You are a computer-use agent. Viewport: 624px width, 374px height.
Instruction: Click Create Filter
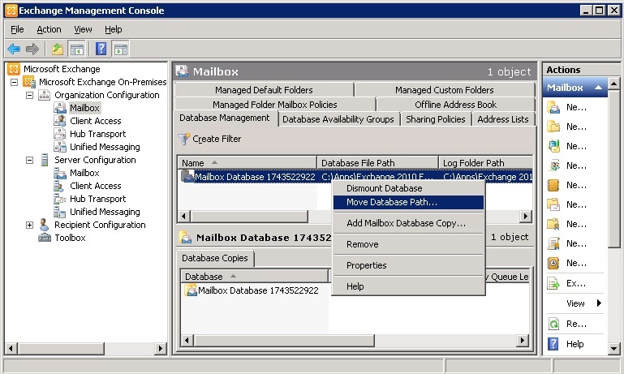209,139
